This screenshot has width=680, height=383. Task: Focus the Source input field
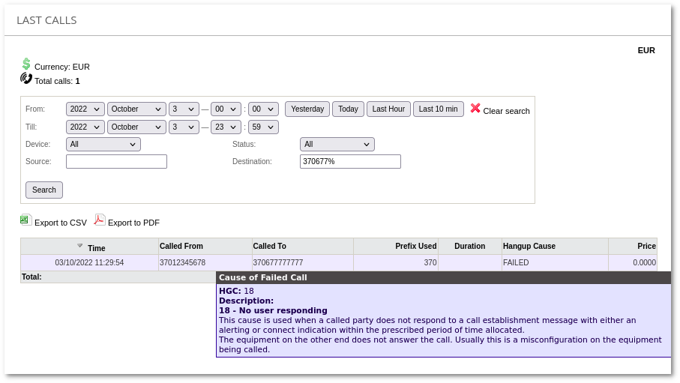click(x=116, y=162)
